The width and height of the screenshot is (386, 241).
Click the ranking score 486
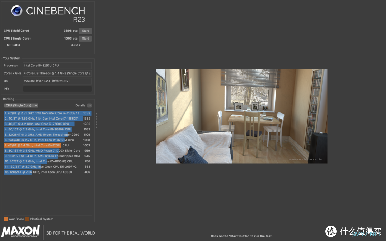click(x=87, y=172)
